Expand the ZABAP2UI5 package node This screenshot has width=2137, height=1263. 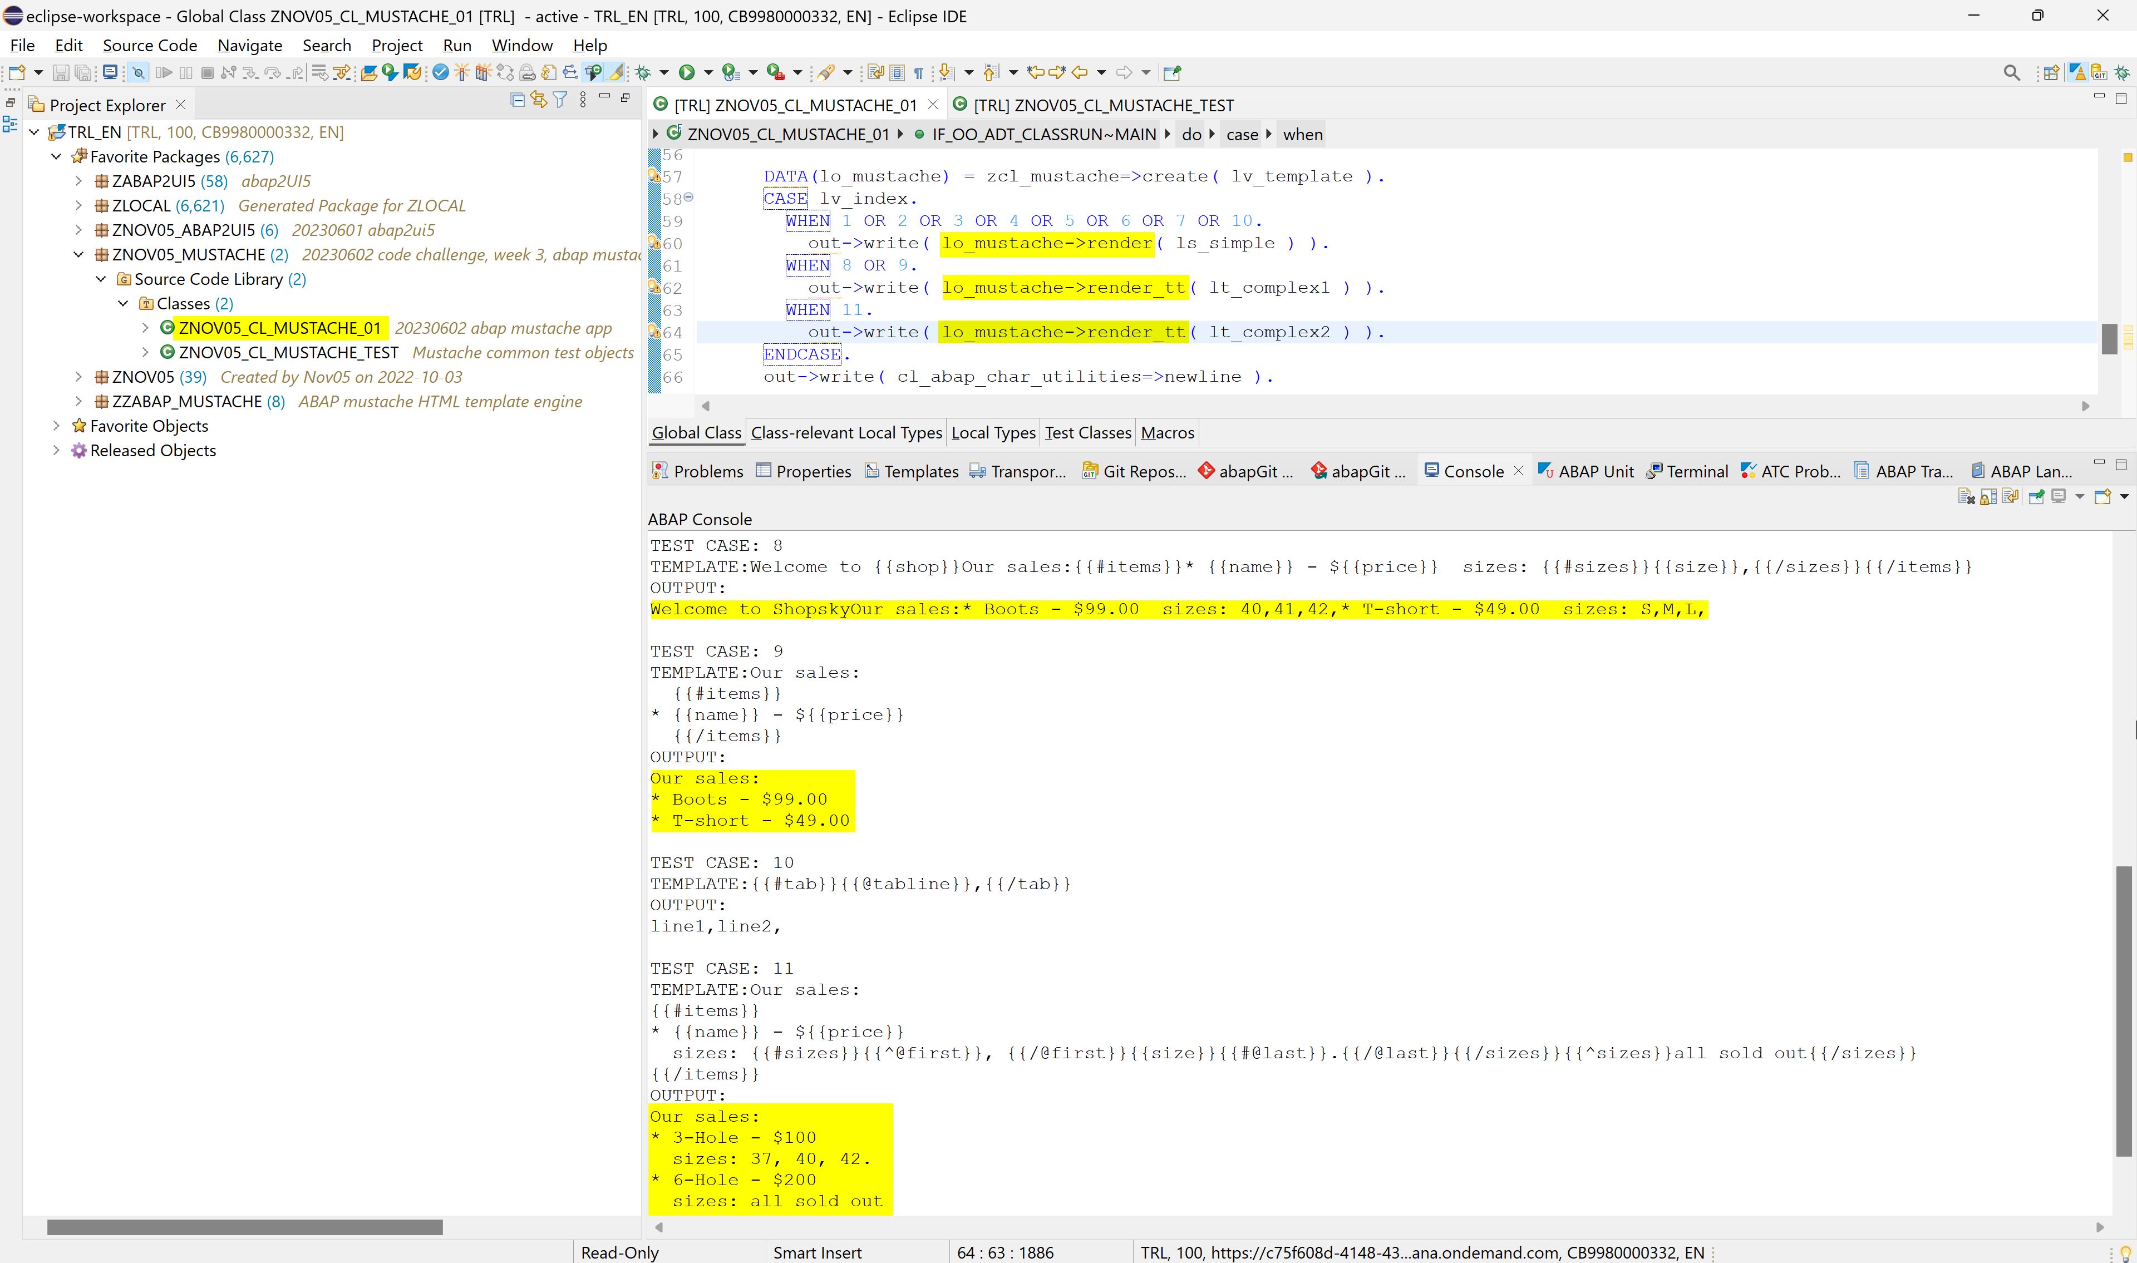click(x=78, y=181)
